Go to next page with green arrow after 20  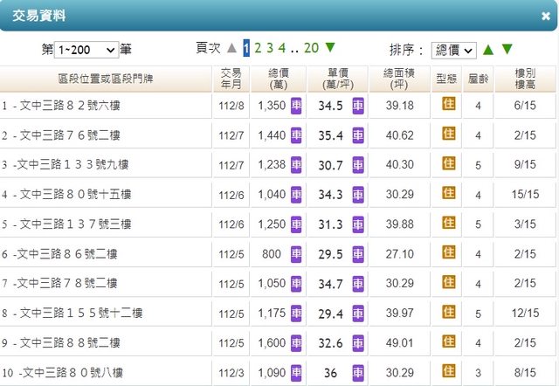coord(330,49)
